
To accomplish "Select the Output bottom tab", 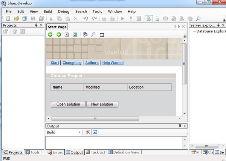I will (x=75, y=152).
